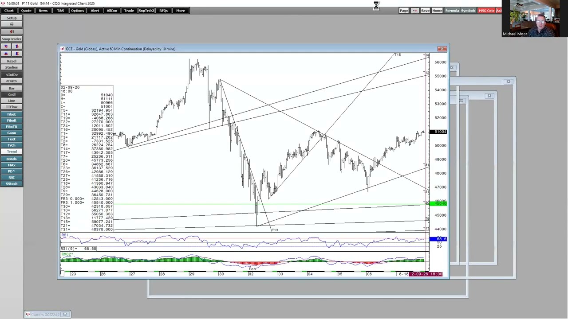Click the RMO2 study label
This screenshot has height=319, width=568.
click(67, 254)
